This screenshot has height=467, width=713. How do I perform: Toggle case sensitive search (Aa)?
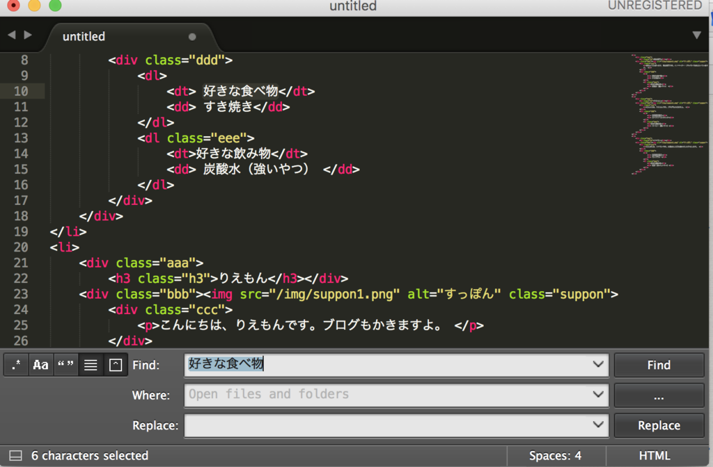tap(41, 365)
